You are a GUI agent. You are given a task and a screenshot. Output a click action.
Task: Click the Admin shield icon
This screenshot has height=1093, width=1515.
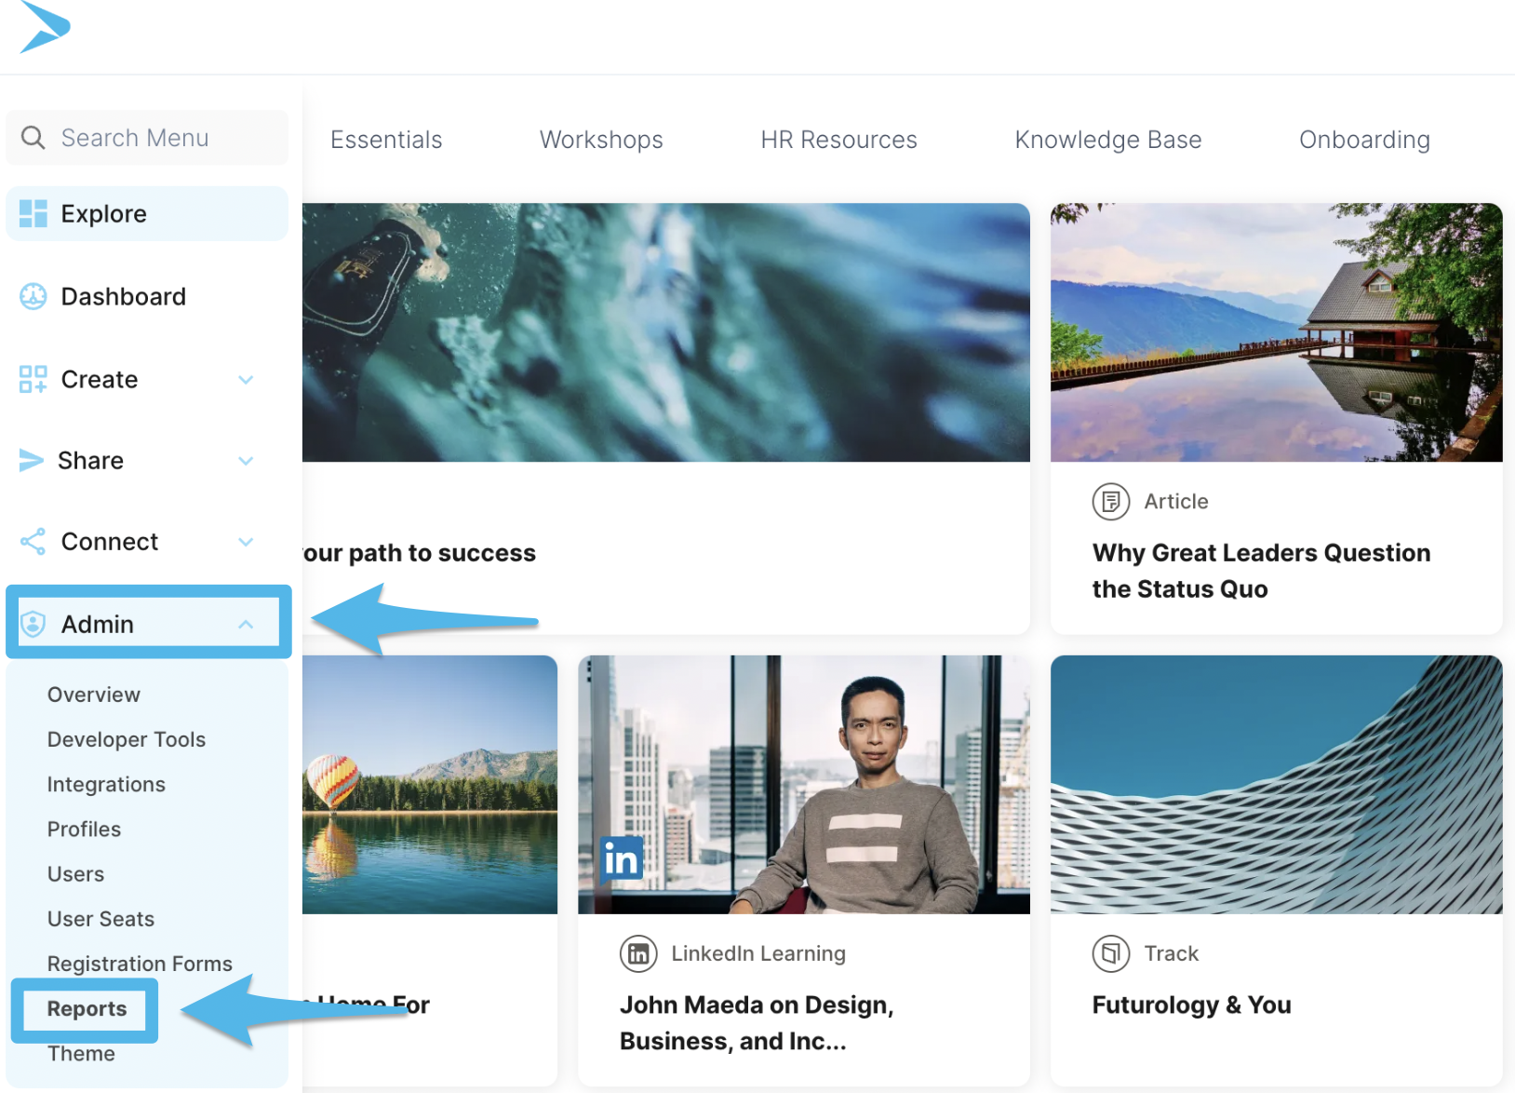tap(34, 624)
